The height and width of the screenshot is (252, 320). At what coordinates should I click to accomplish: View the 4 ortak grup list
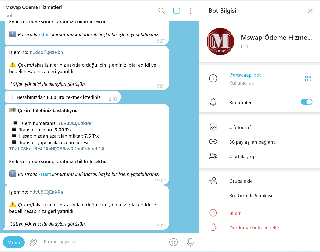(x=242, y=156)
